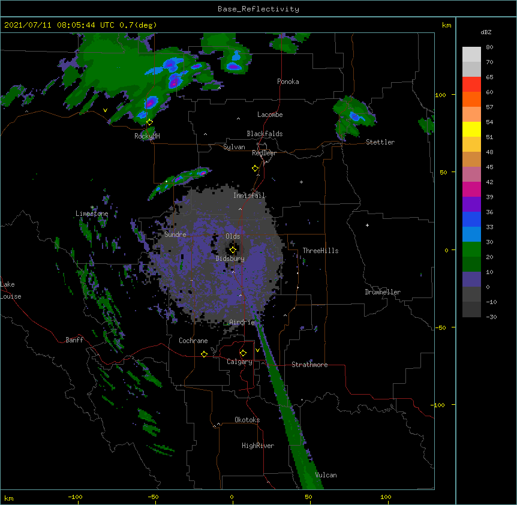
Task: Click the Okotoks label
Action: click(x=247, y=420)
